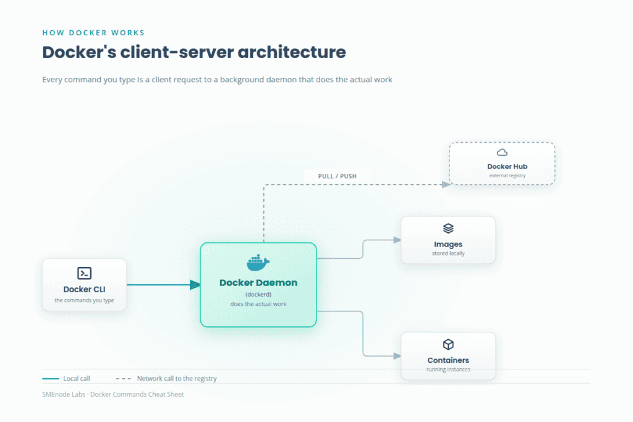This screenshot has width=633, height=422.
Task: Click the Docker whale logo
Action: [258, 263]
